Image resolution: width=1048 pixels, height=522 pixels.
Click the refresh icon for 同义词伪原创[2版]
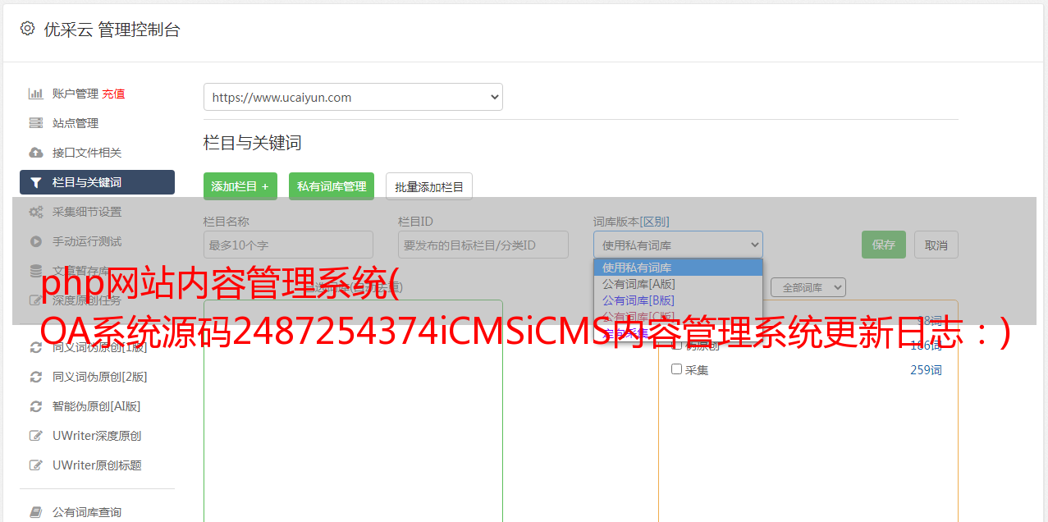[36, 377]
